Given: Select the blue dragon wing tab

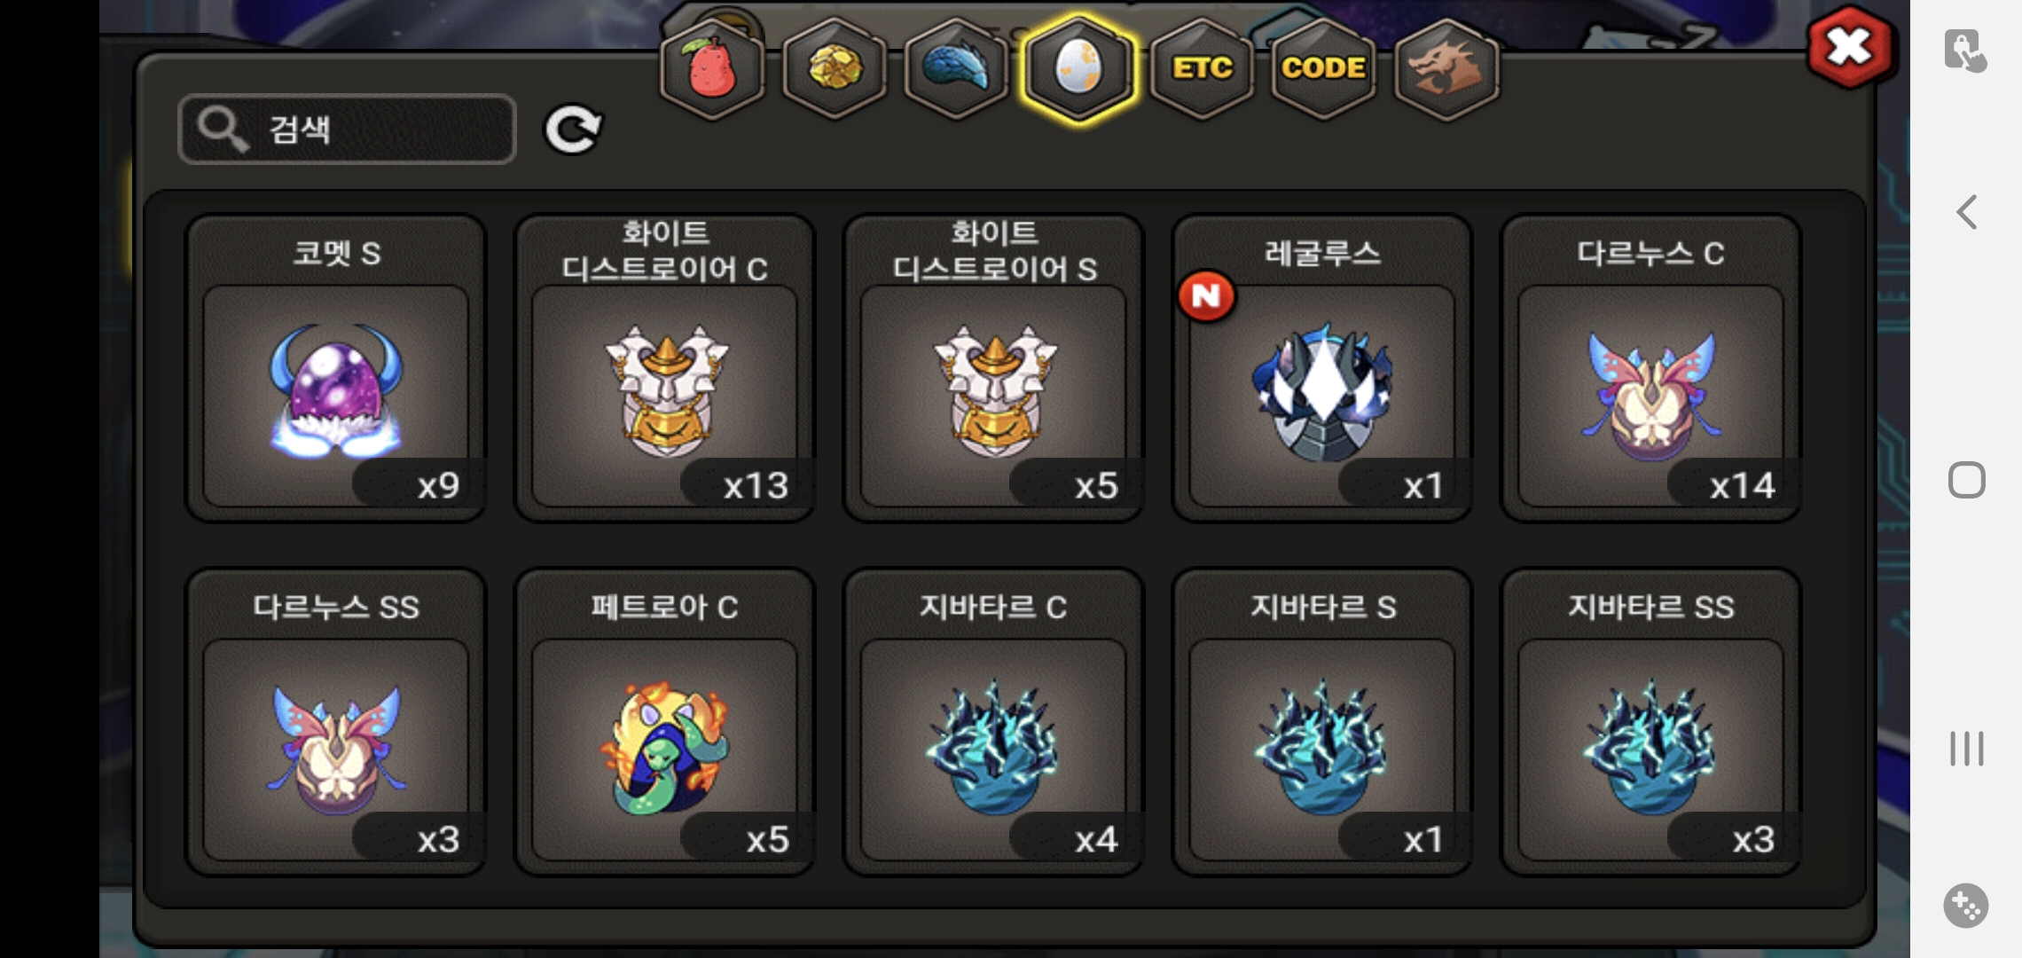Looking at the screenshot, I should click(956, 69).
